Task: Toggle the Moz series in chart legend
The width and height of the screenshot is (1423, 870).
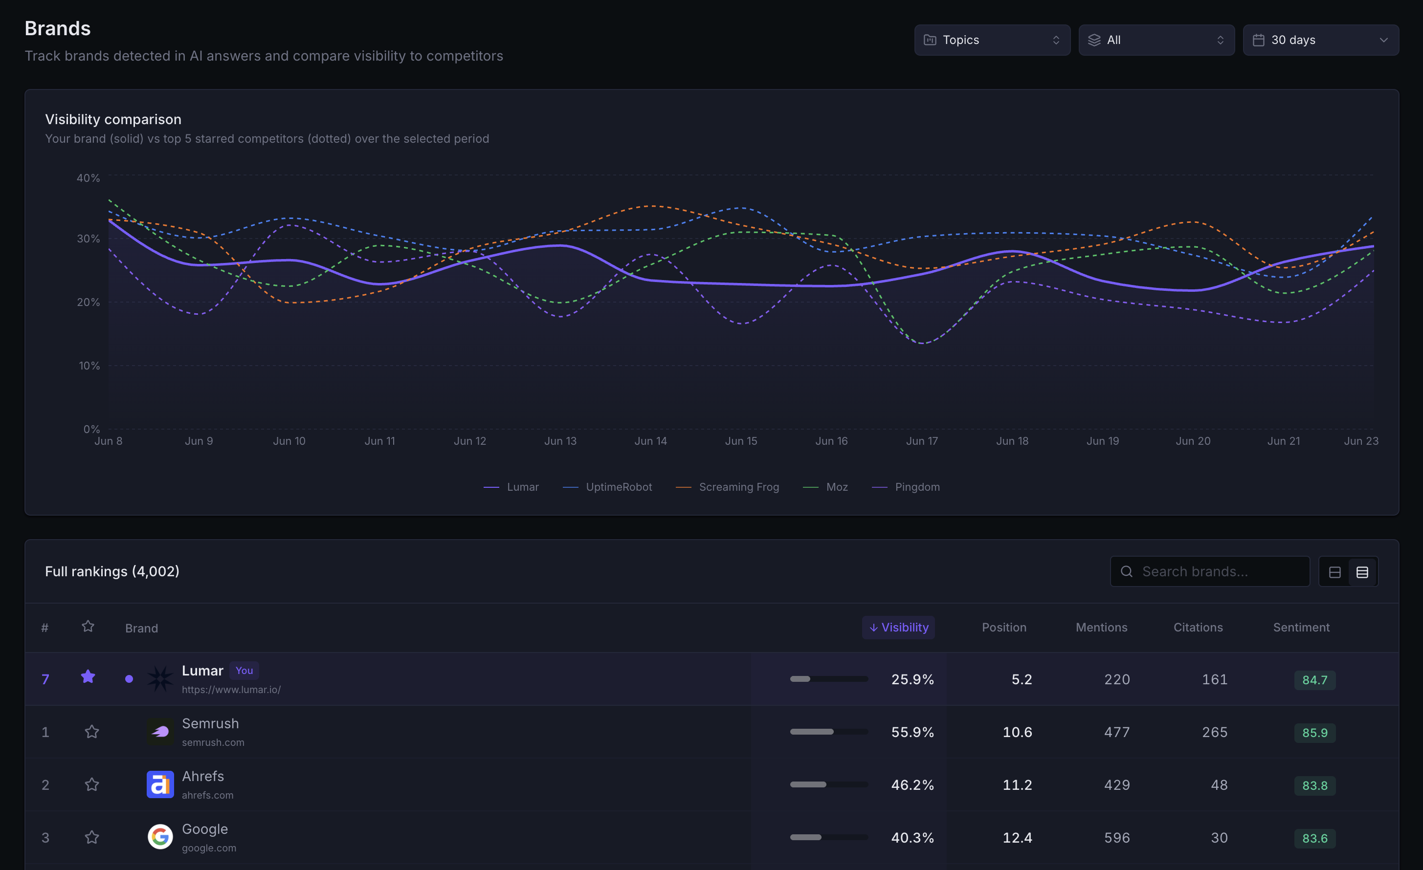Action: 825,487
